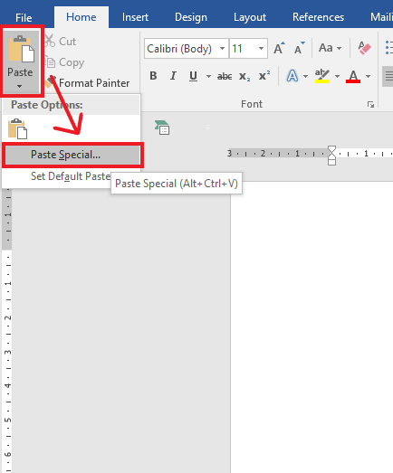Choose Set Default Paste option
This screenshot has width=393, height=473.
pyautogui.click(x=71, y=176)
